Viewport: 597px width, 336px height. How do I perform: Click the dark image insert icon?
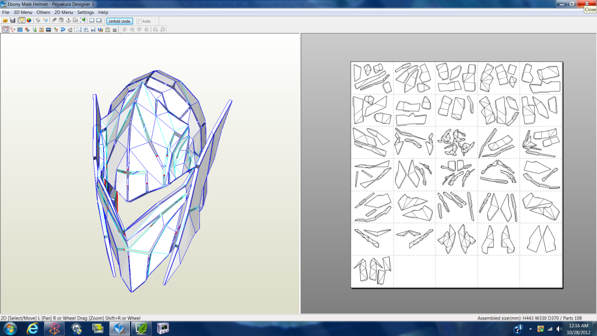pos(48,29)
